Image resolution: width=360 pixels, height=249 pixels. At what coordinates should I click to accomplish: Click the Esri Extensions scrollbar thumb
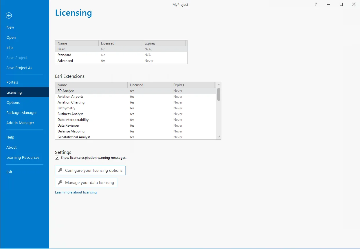pyautogui.click(x=219, y=94)
